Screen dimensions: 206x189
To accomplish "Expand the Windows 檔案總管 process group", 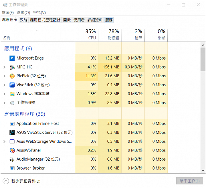I will 4,94.
